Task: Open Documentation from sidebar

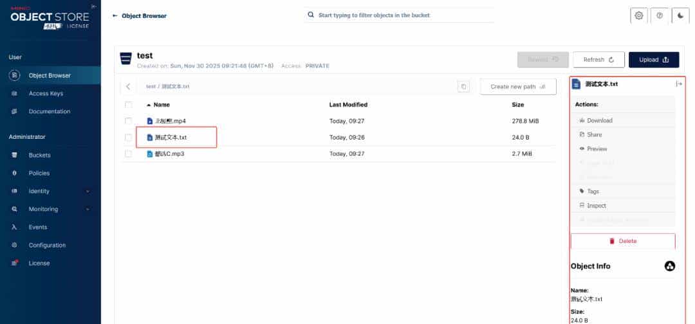Action: point(49,112)
